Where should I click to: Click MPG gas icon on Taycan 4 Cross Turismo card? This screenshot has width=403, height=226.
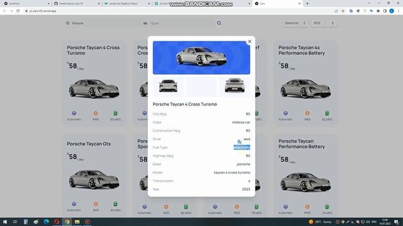(x=115, y=113)
